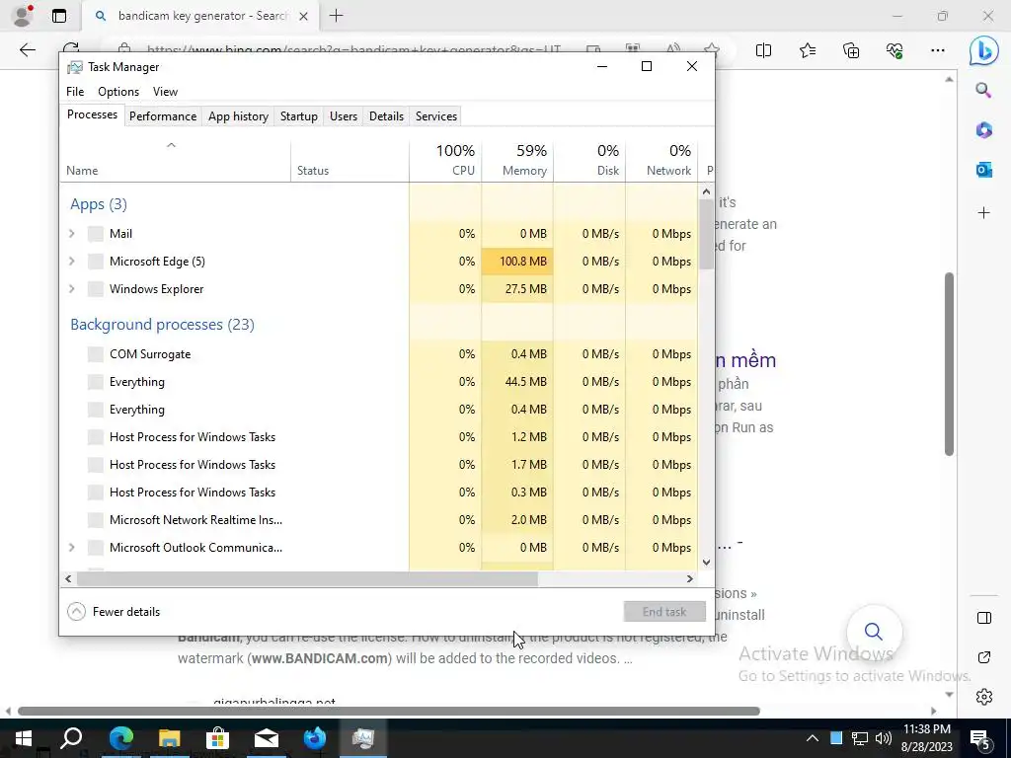Click sidebar hide panel icon

984,618
